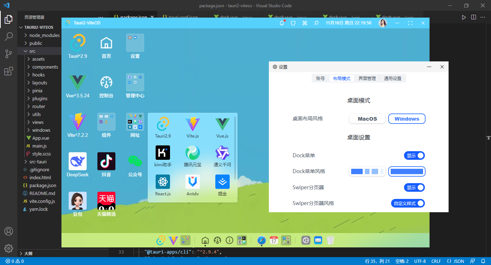491x265 pixels.
Task: Switch to the 通用设置 settings tab
Action: point(393,78)
